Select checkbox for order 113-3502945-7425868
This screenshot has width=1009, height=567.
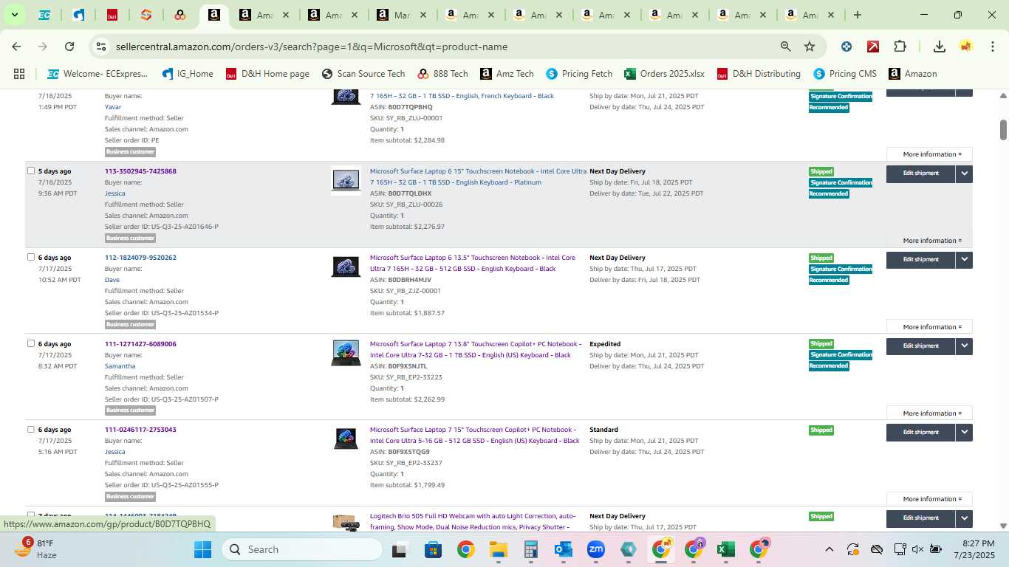pyautogui.click(x=31, y=171)
